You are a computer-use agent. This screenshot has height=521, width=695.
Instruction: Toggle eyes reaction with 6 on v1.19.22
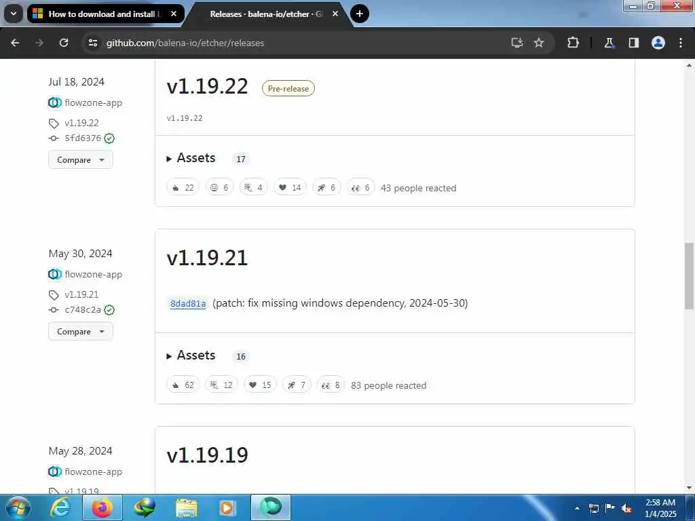pyautogui.click(x=361, y=187)
